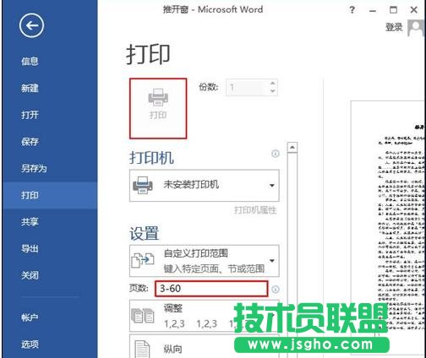Choose 保存 in the sidebar
426x358 pixels.
[30, 142]
